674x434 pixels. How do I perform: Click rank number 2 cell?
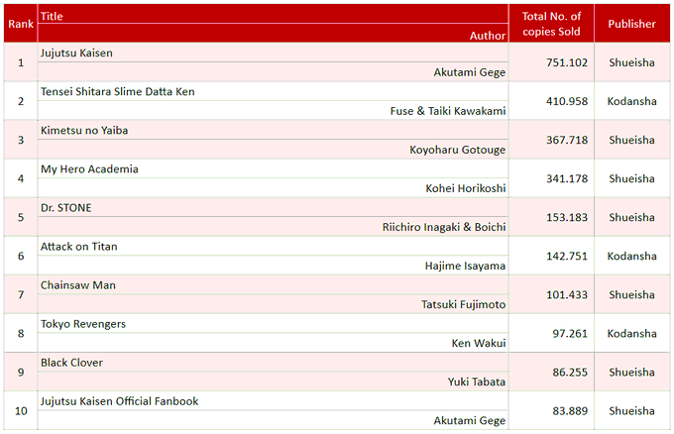21,101
